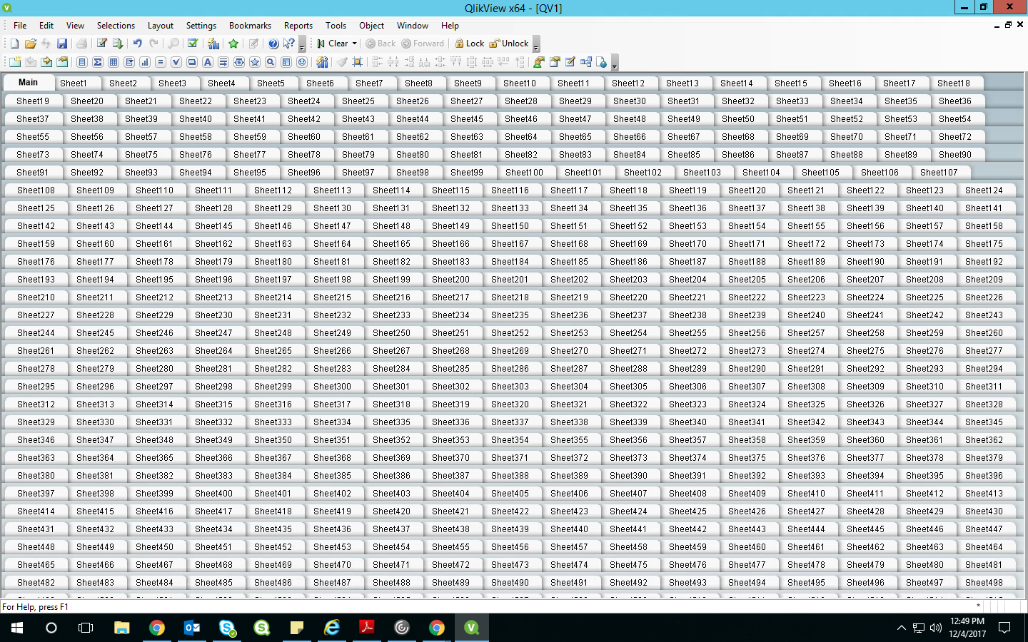Click the Undo arrow in the toolbar
The height and width of the screenshot is (642, 1028).
137,44
